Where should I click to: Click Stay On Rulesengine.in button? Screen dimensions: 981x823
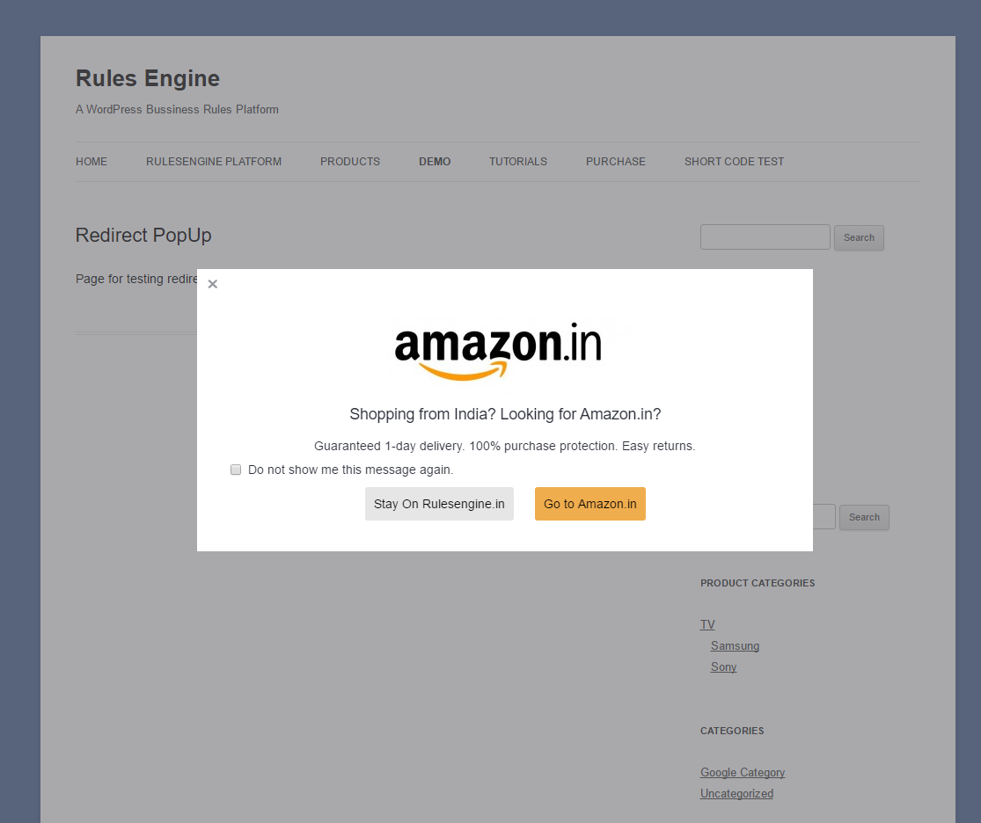tap(439, 504)
